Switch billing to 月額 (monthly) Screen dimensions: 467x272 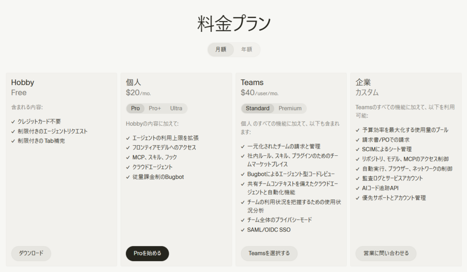(221, 49)
